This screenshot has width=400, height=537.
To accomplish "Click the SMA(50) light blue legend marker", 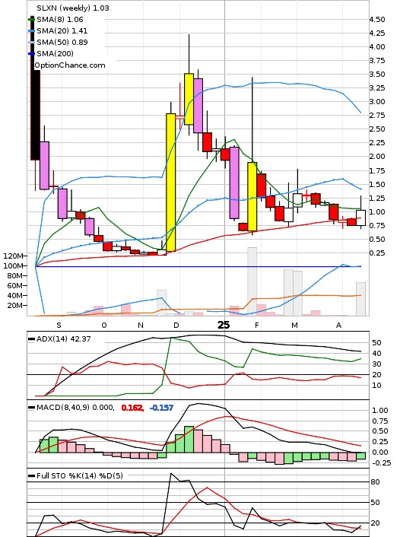I will (x=31, y=43).
